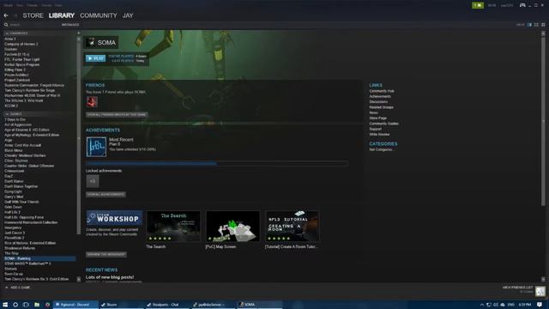Click the Steam menu in title bar
549x309 pixels.
tap(8, 5)
